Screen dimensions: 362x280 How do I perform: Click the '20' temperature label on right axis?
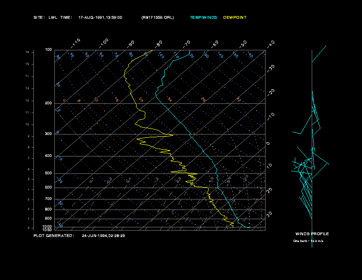coord(269,190)
